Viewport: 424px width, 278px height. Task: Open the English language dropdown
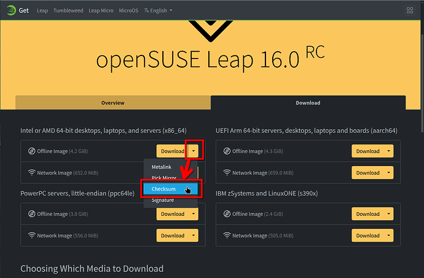(158, 10)
